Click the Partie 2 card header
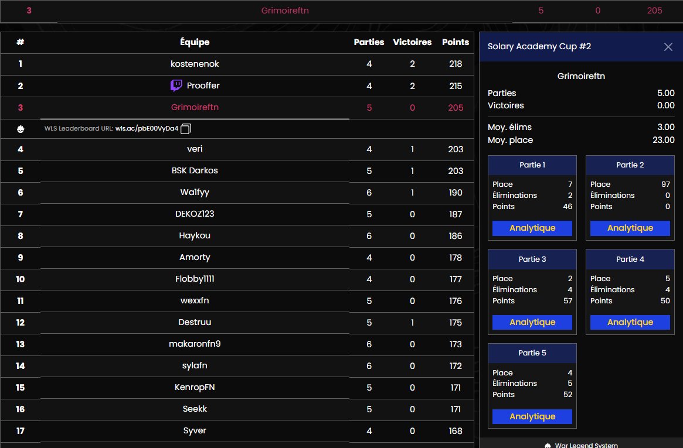 click(x=630, y=165)
